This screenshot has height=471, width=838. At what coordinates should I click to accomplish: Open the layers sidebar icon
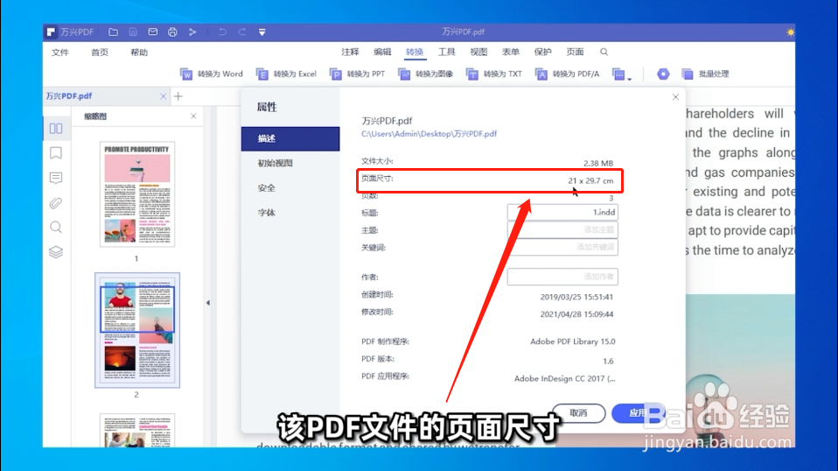pyautogui.click(x=56, y=252)
